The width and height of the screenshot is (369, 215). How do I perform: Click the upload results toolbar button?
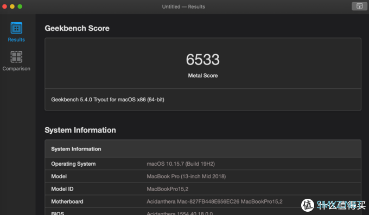[x=359, y=6]
